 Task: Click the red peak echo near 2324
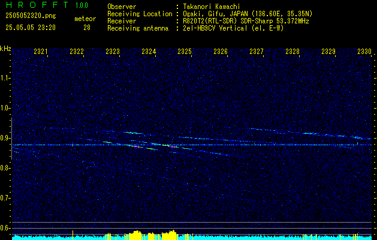point(136,146)
